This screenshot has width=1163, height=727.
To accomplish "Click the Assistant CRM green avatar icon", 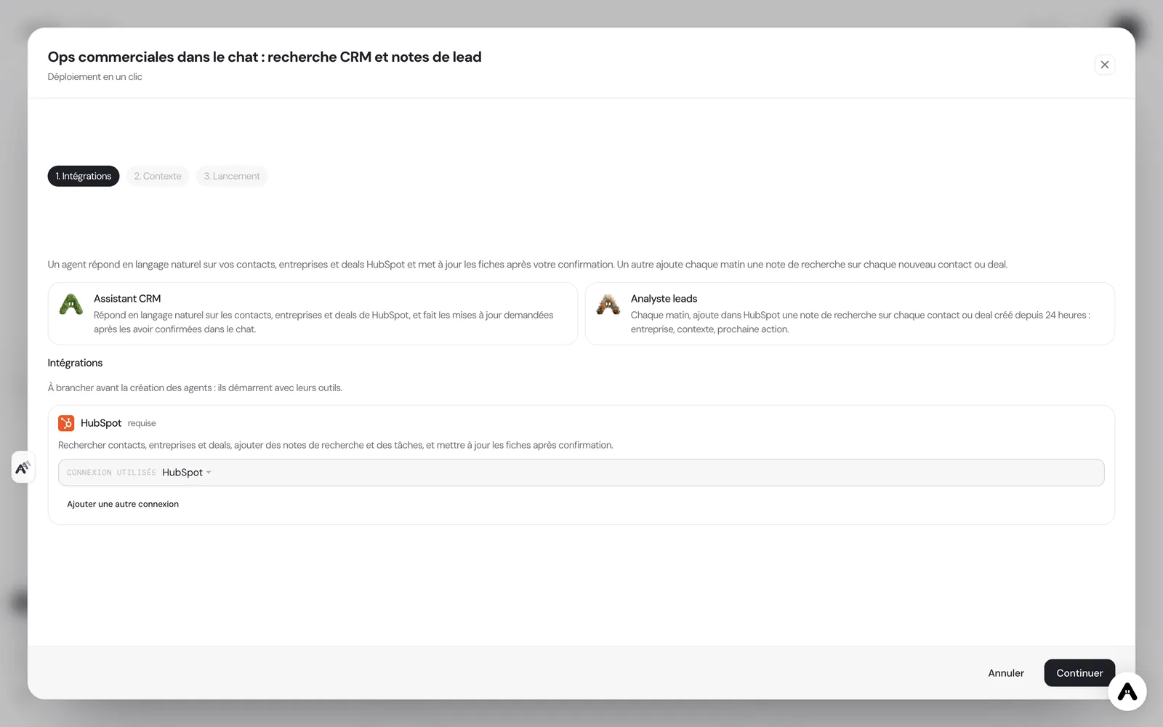I will click(x=71, y=305).
